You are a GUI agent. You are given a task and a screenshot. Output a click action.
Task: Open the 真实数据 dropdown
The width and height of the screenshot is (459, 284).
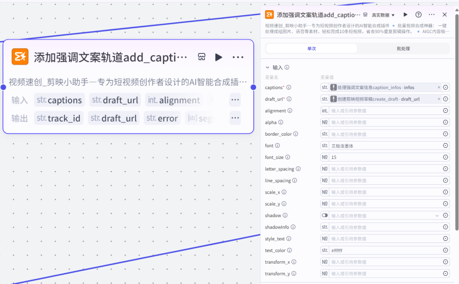pyautogui.click(x=383, y=15)
